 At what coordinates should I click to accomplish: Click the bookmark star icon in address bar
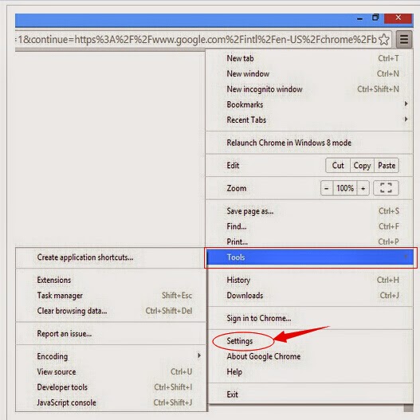coord(383,40)
